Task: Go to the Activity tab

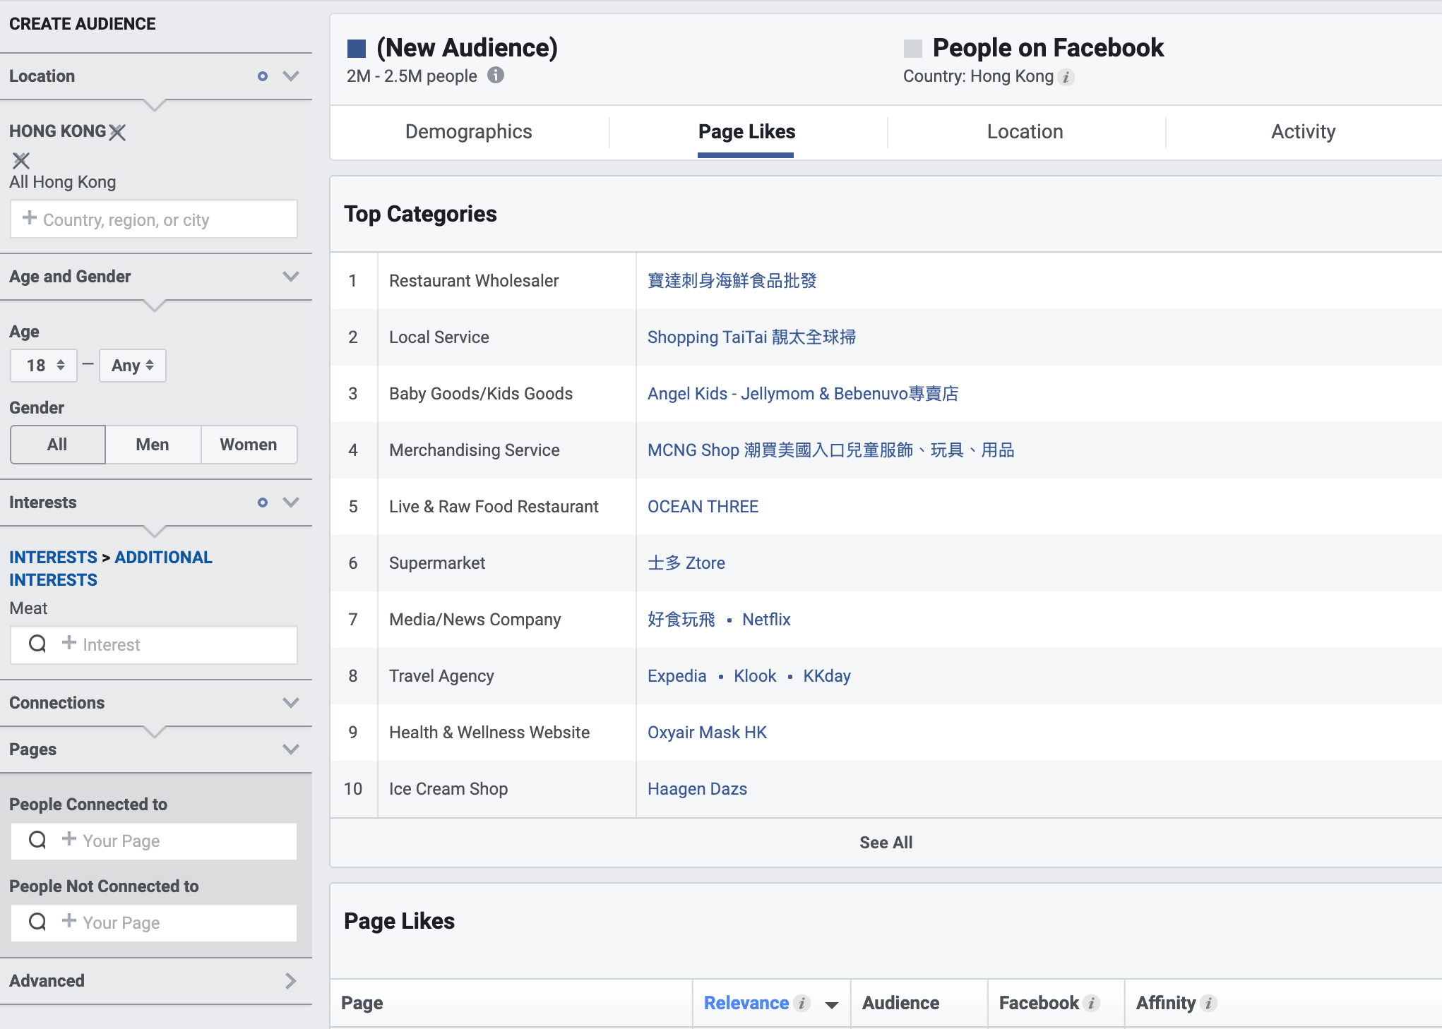Action: 1303,132
